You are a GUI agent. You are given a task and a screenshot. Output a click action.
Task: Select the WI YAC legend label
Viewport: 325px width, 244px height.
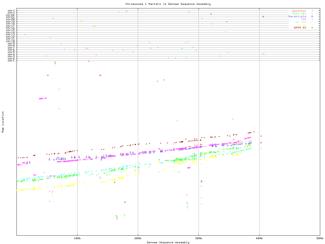(x=301, y=22)
